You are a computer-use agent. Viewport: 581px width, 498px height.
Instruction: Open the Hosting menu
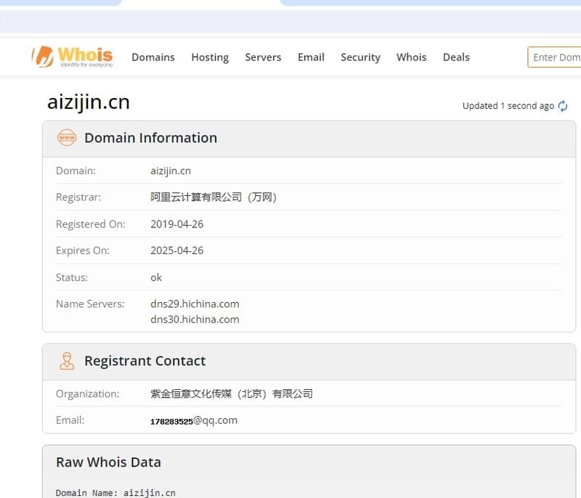pyautogui.click(x=210, y=57)
